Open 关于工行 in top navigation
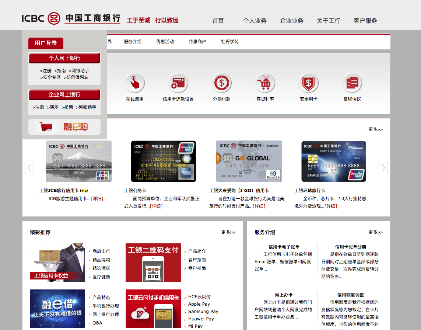 [329, 21]
